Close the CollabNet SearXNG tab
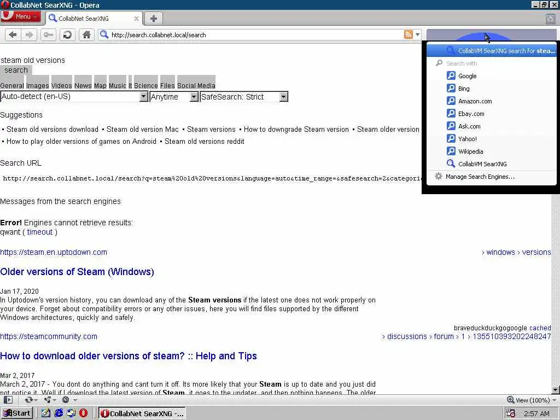 point(136,19)
